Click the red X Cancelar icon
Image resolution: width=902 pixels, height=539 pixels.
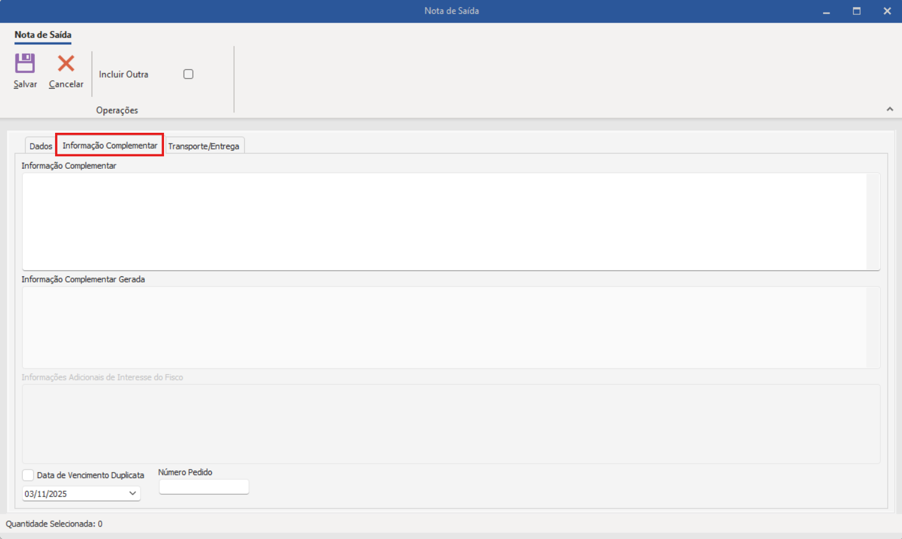(66, 63)
